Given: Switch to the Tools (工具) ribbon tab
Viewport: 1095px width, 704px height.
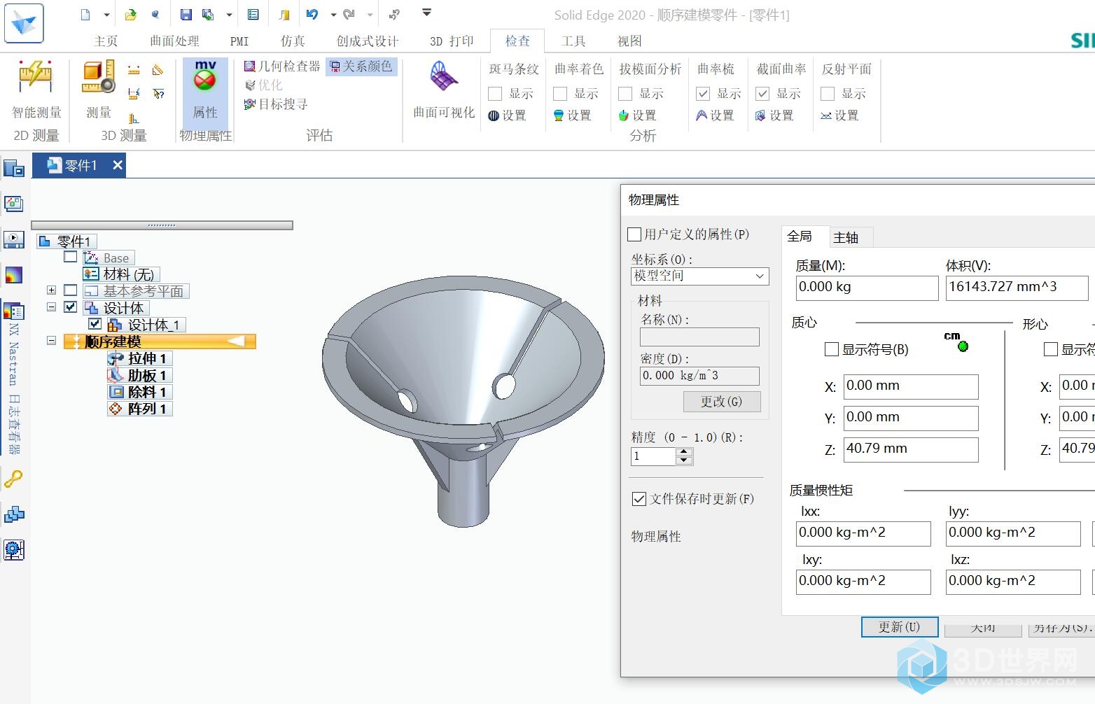Looking at the screenshot, I should 573,41.
